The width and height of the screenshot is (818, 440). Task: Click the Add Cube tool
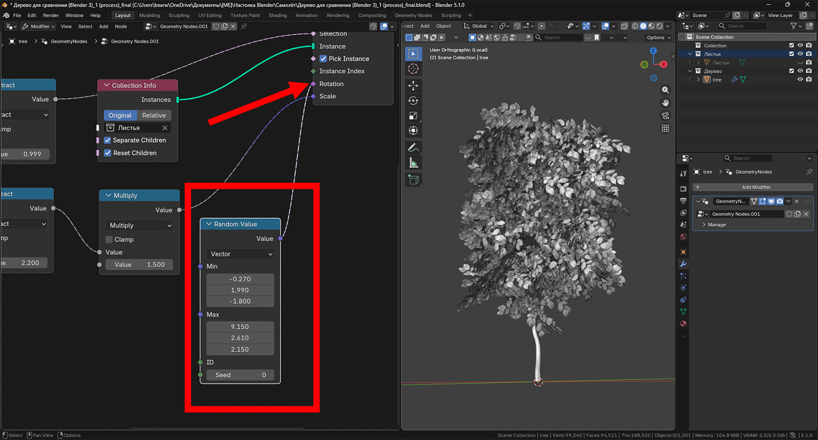point(413,180)
